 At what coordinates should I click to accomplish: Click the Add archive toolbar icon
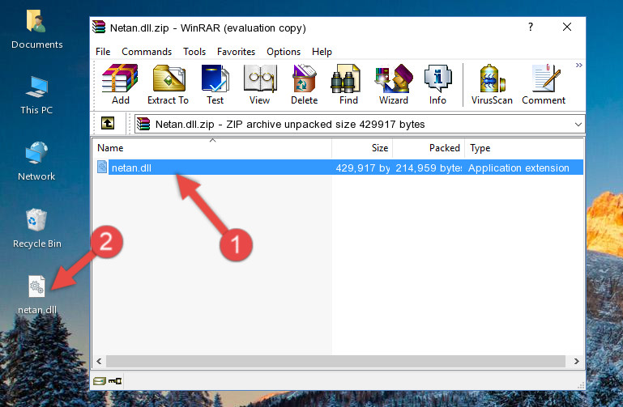click(x=120, y=84)
